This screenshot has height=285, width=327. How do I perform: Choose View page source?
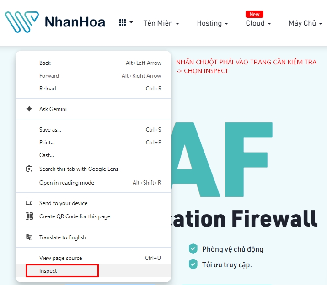[93, 258]
